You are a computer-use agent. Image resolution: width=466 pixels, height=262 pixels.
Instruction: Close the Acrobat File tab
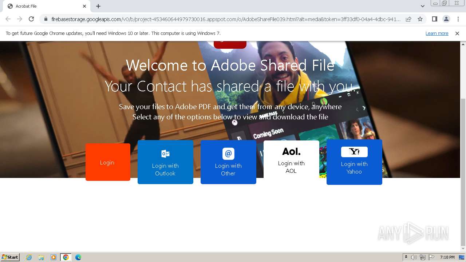[x=84, y=6]
